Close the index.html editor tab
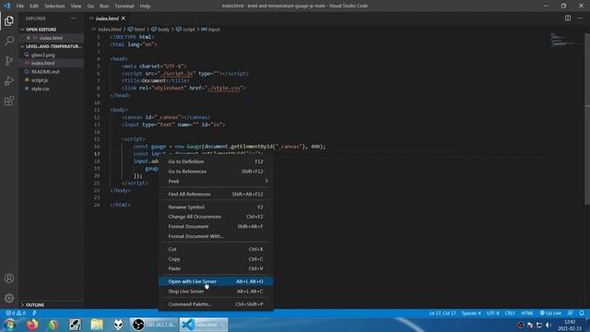This screenshot has width=590, height=332. (x=124, y=18)
